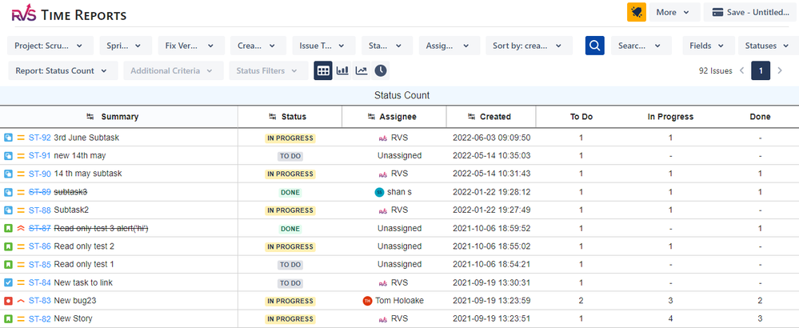Go to the next page arrow
This screenshot has height=328, width=799.
(x=780, y=70)
